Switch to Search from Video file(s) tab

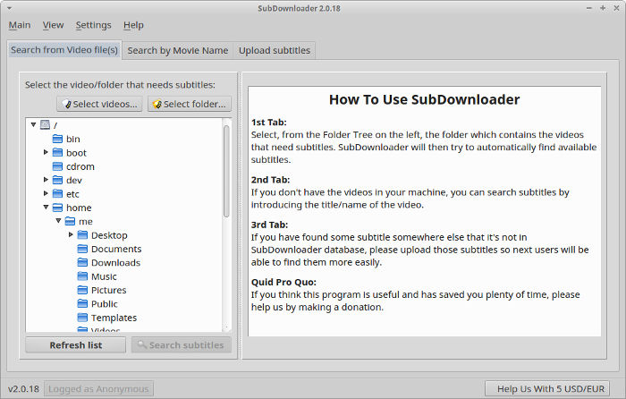pos(64,50)
